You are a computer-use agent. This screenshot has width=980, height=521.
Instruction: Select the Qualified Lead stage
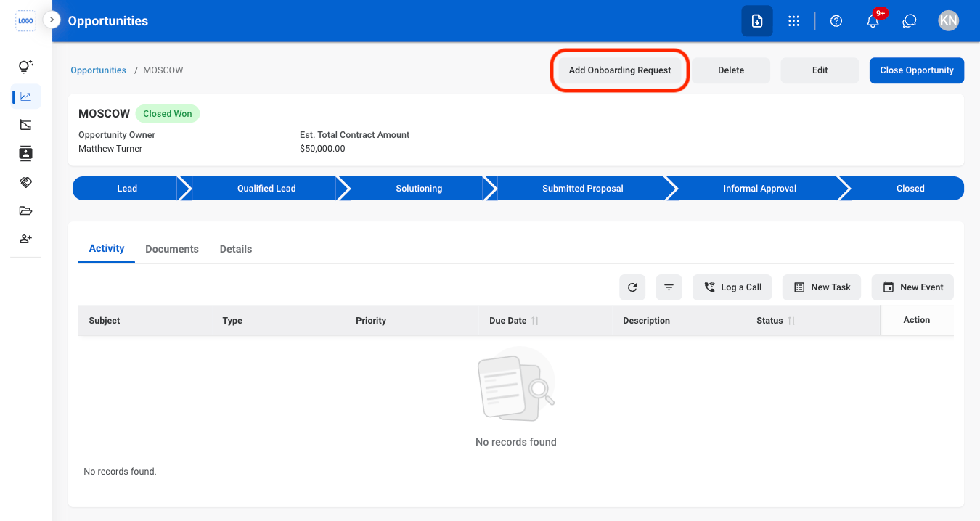click(x=266, y=189)
